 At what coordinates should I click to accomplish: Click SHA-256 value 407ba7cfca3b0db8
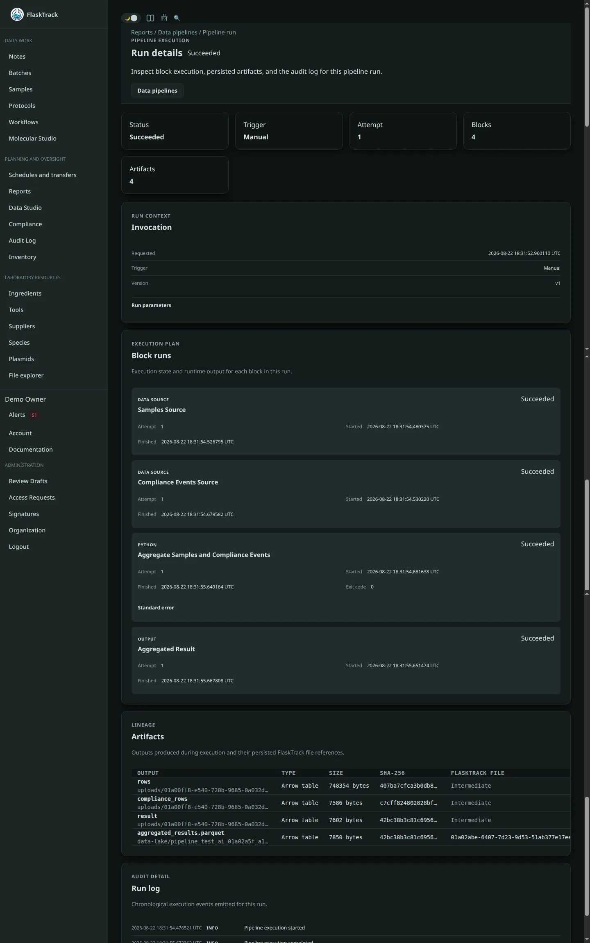pos(408,786)
